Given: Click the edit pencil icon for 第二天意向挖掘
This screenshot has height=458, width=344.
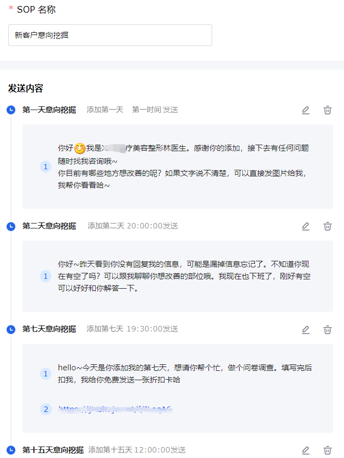Looking at the screenshot, I should pos(306,226).
